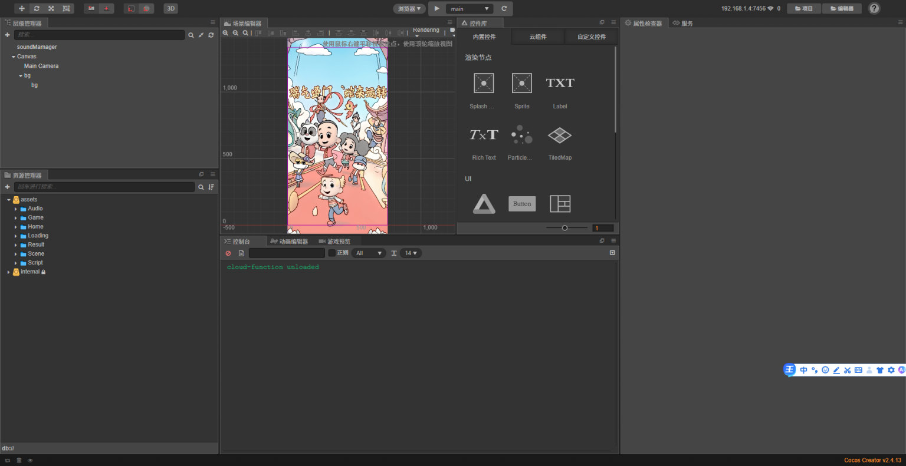Collapse the Canvas node

point(14,57)
